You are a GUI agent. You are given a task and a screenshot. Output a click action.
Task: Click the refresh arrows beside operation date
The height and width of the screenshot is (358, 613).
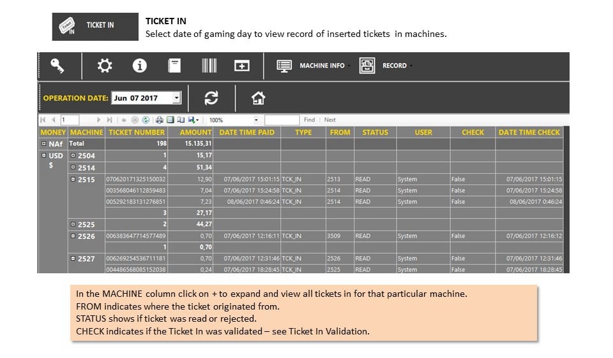click(x=211, y=98)
